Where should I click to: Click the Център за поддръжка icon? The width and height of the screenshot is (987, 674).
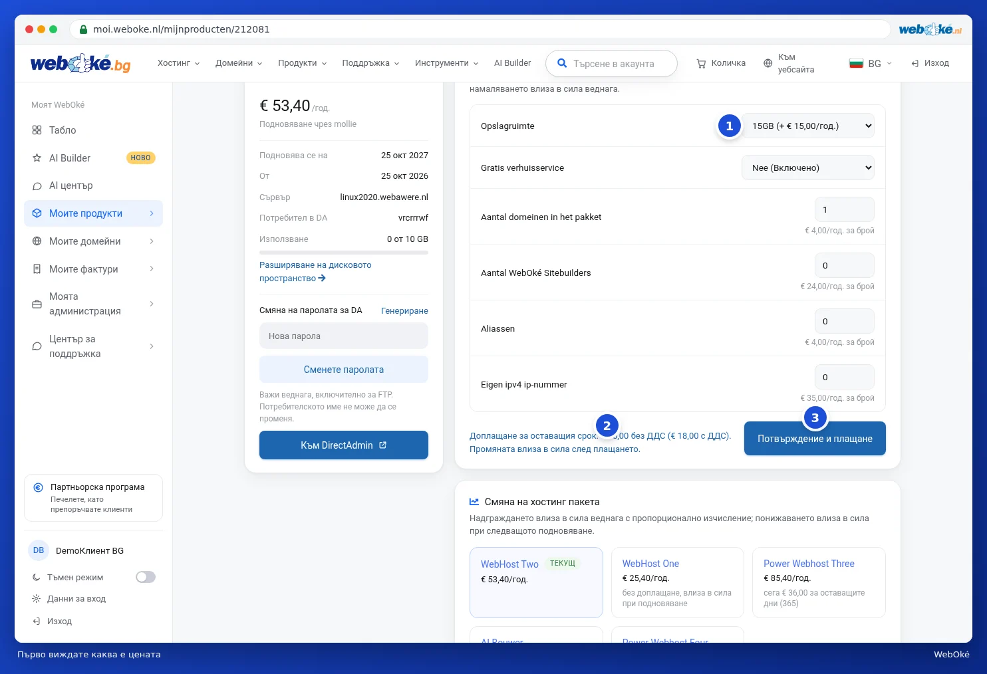click(37, 346)
